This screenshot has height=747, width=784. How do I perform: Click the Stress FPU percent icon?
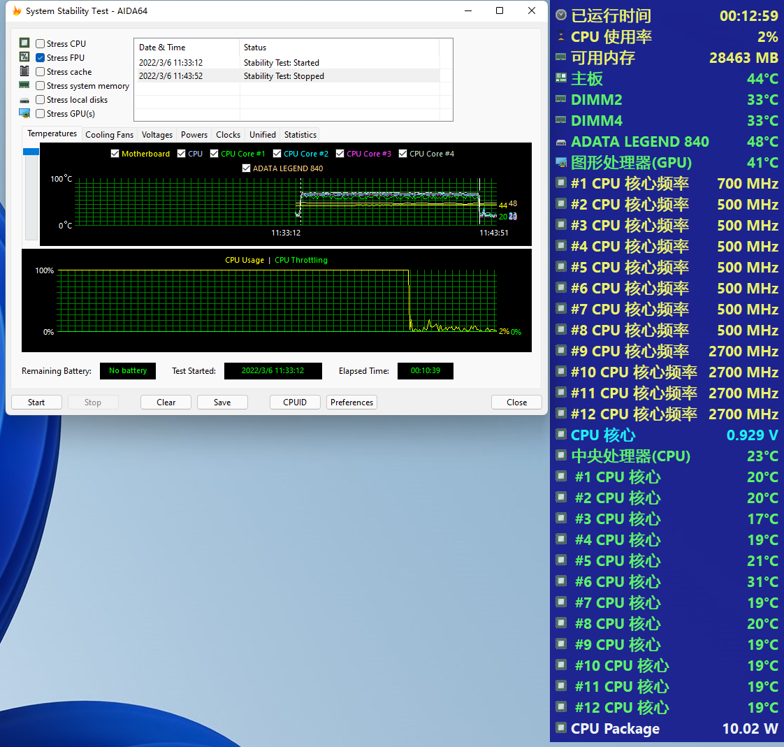24,57
